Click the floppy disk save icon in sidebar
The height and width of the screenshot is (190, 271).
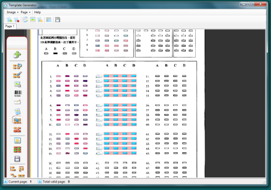[17, 159]
